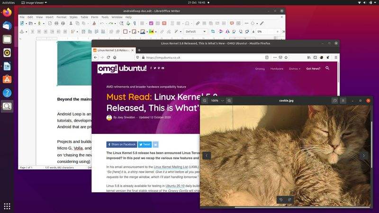Image resolution: width=379 pixels, height=213 pixels.
Task: Open the Groovy nav link
Action: pyautogui.click(x=260, y=69)
